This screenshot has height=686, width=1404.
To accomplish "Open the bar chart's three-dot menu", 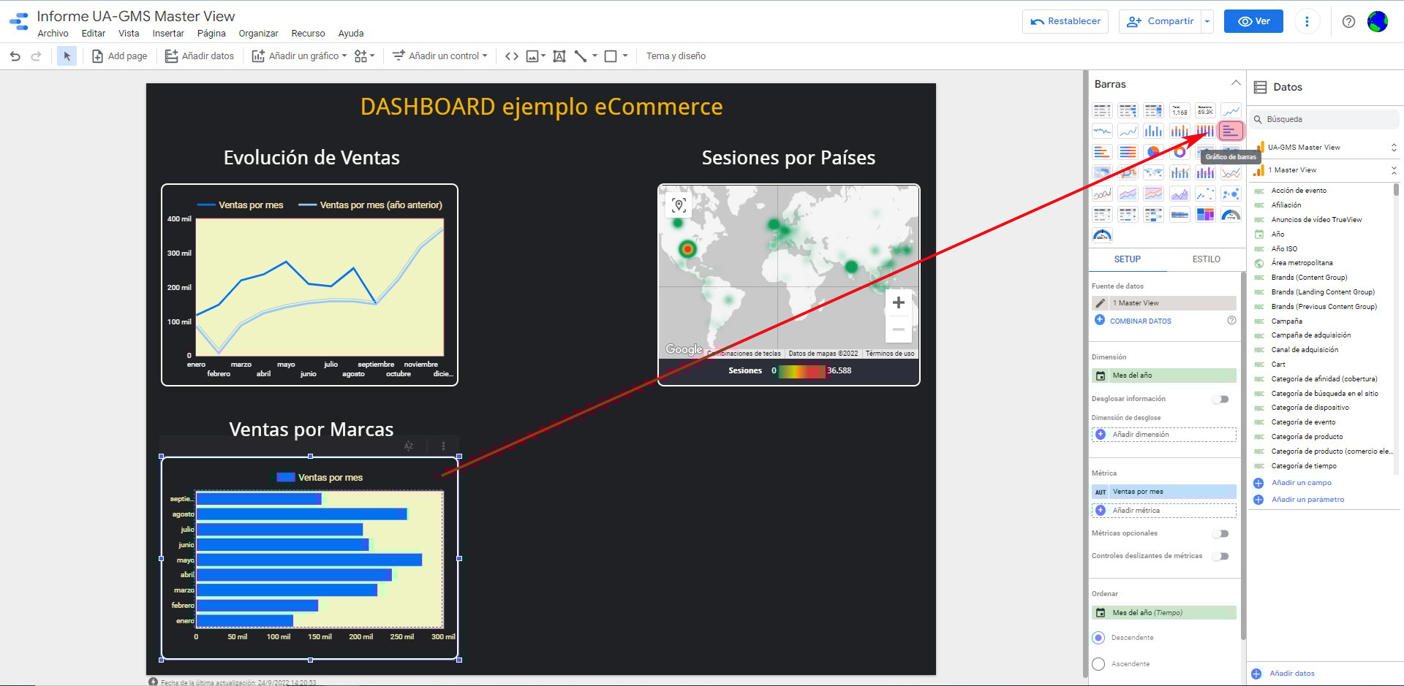I will (x=443, y=446).
